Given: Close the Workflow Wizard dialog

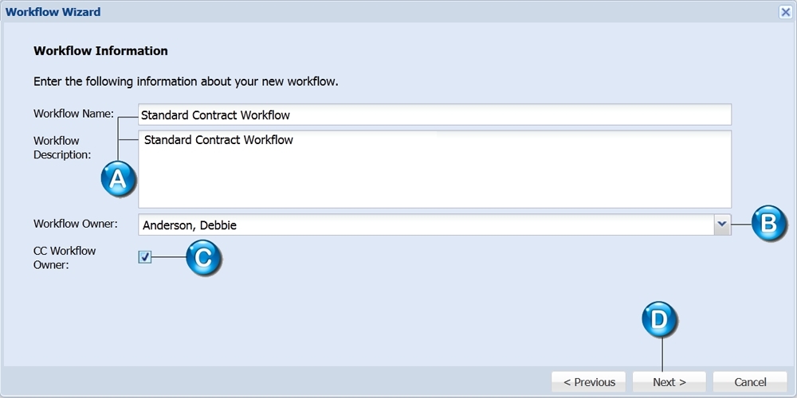Looking at the screenshot, I should tap(785, 12).
